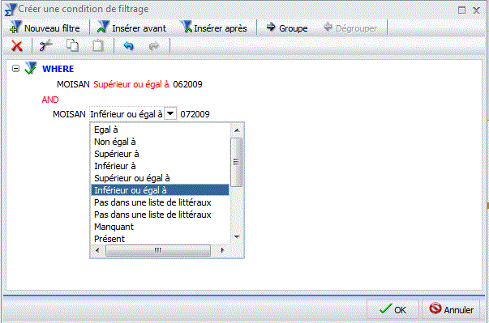Collapse the WHERE tree node
This screenshot has width=489, height=323.
[15, 68]
